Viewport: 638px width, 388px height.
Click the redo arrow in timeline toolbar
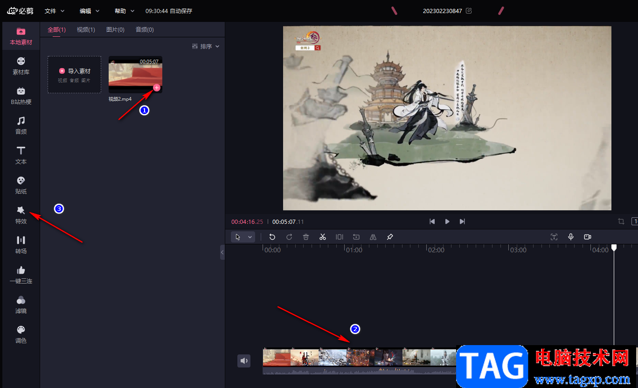(x=289, y=237)
